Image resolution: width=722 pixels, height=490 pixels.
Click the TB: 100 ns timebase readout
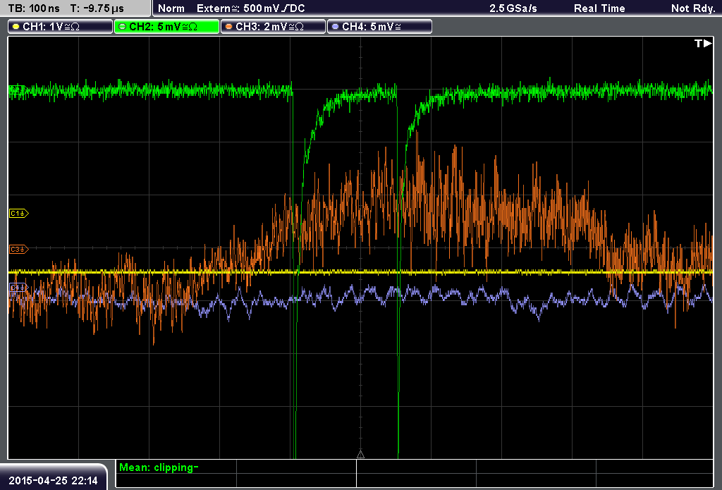coord(34,8)
